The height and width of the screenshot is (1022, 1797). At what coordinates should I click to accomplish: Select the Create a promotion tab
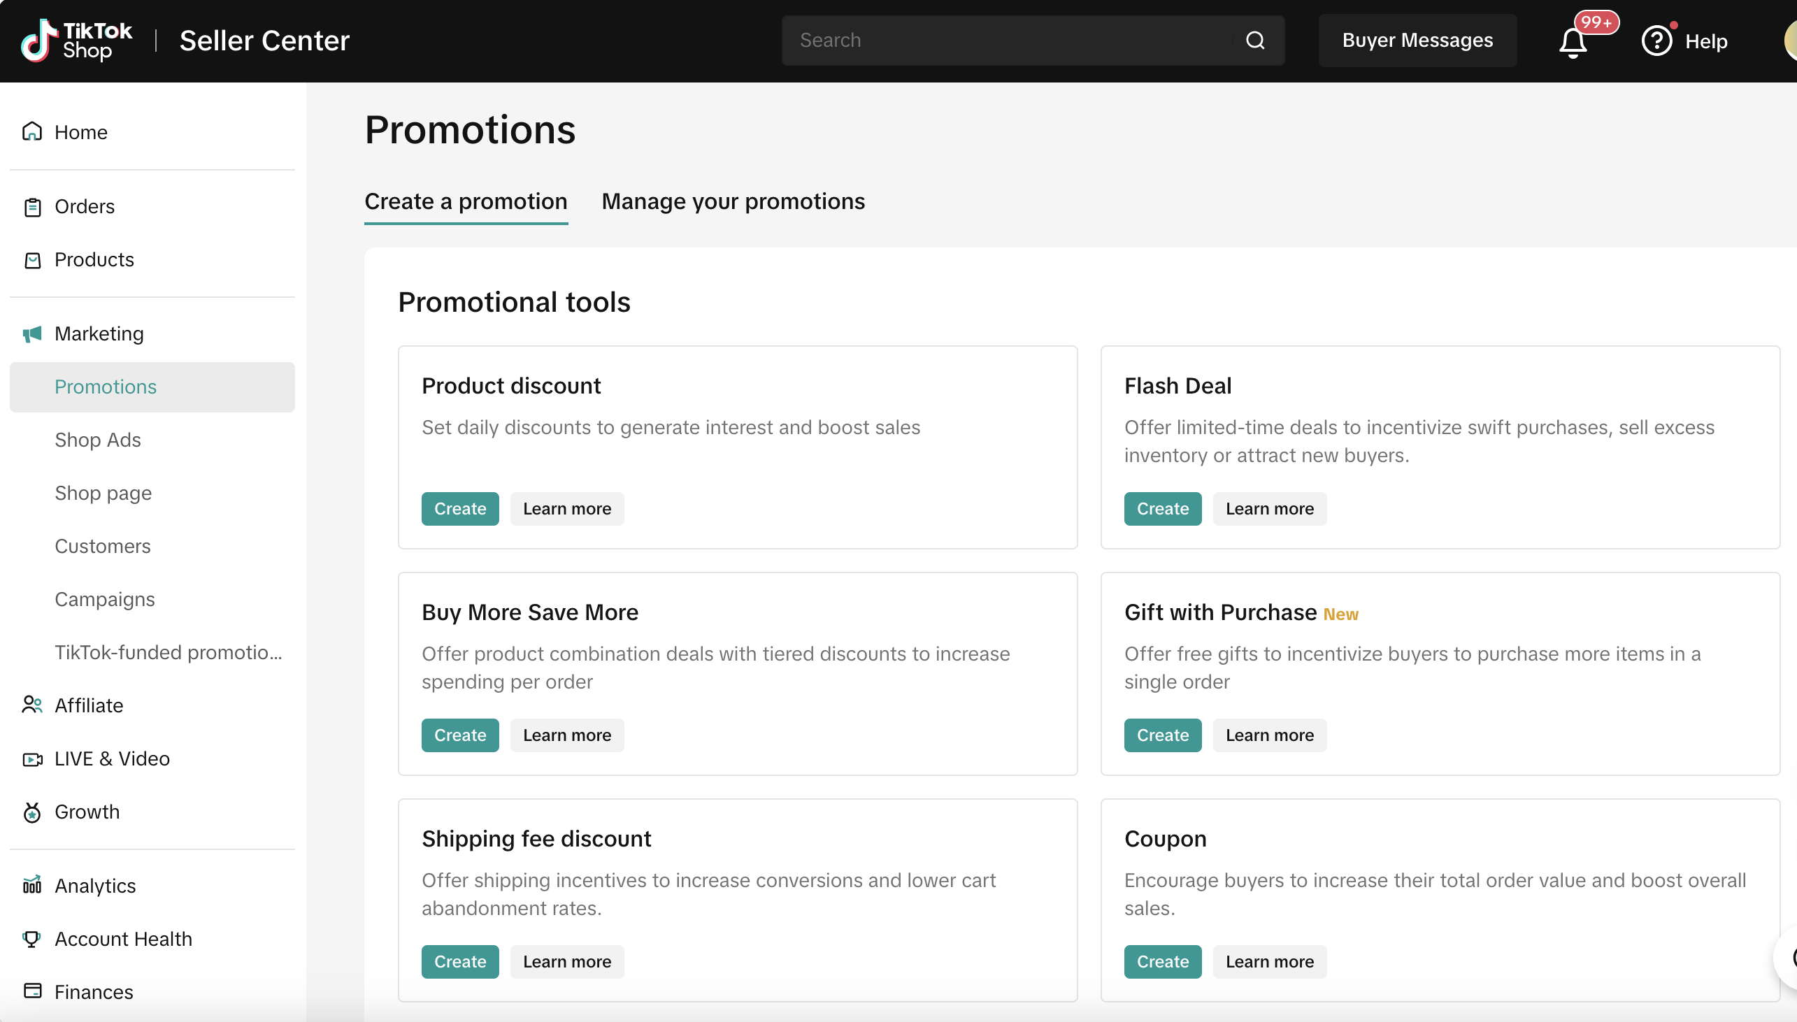[466, 201]
